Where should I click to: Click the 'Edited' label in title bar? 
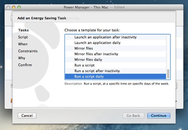[119, 7]
